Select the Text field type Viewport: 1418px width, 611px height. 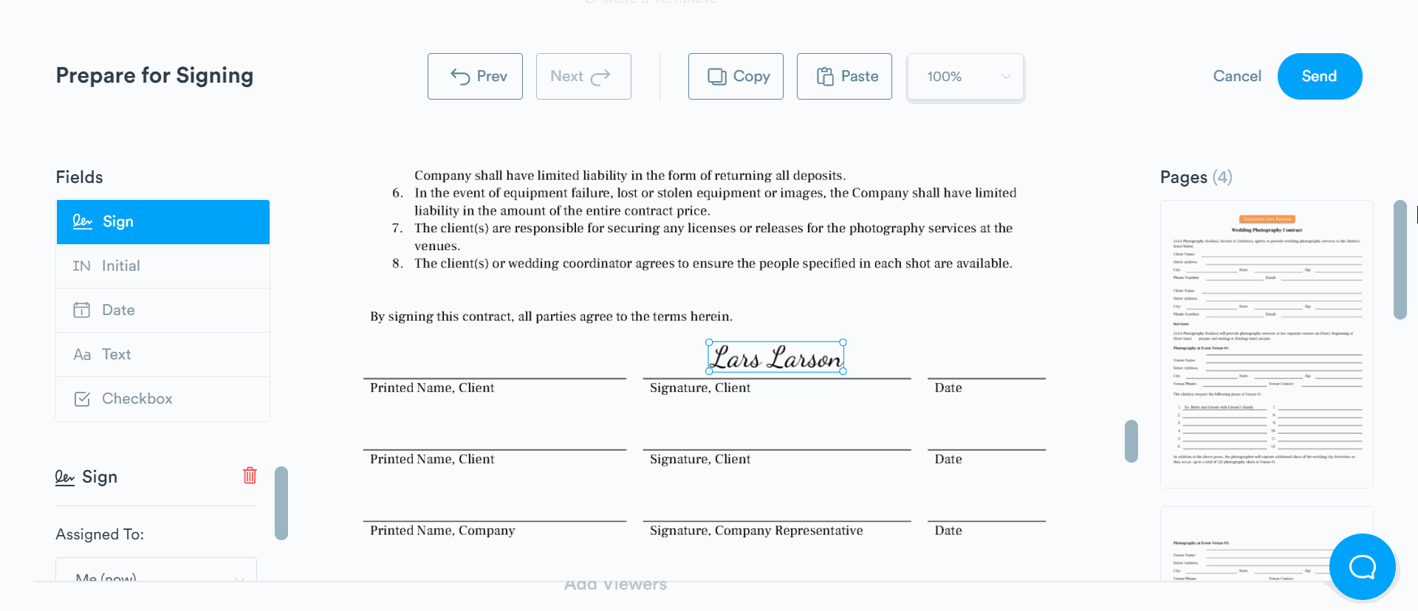click(163, 354)
